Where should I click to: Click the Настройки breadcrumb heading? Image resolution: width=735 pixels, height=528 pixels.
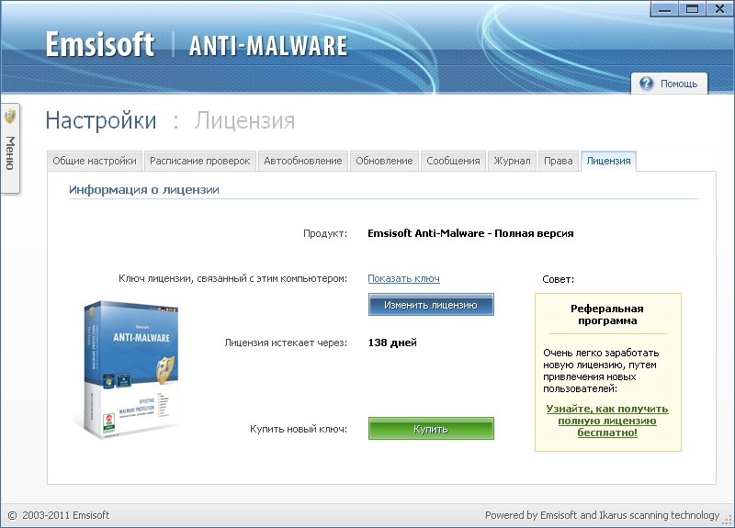(x=101, y=120)
